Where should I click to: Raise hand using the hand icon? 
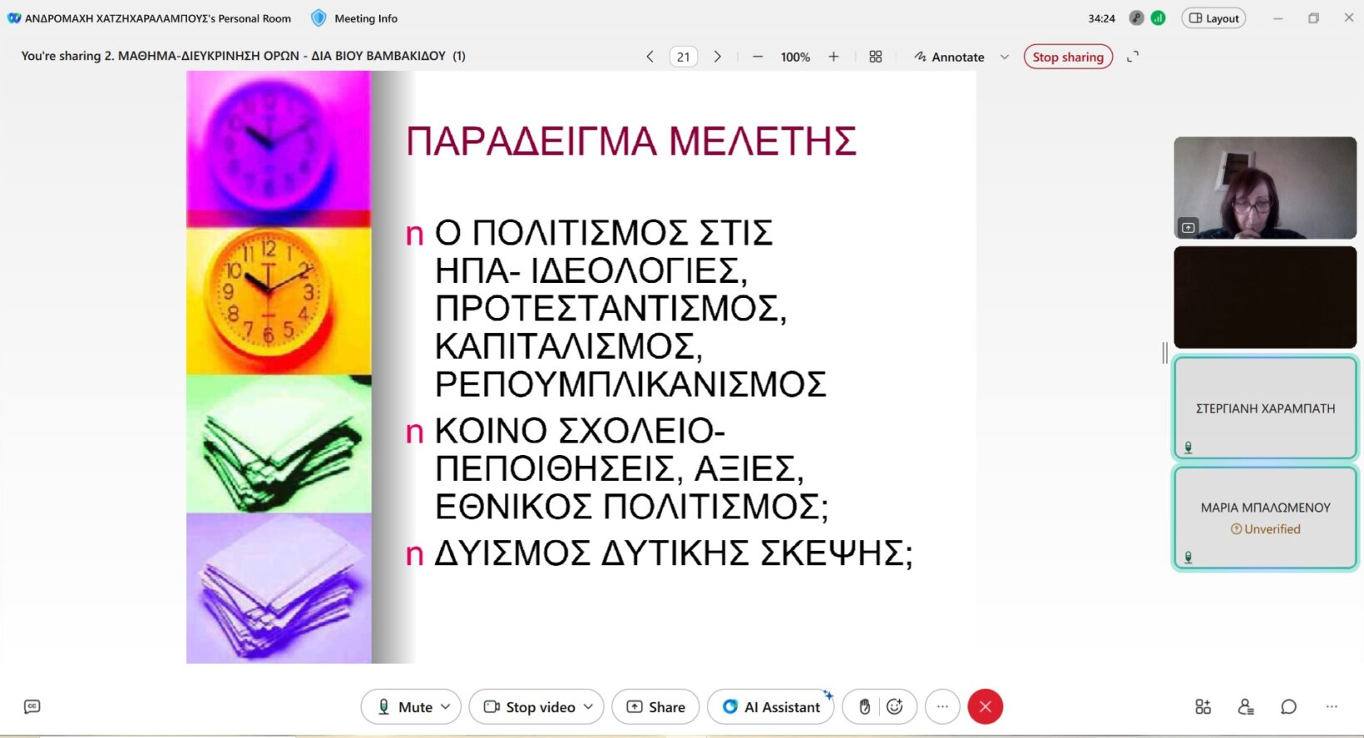(864, 706)
